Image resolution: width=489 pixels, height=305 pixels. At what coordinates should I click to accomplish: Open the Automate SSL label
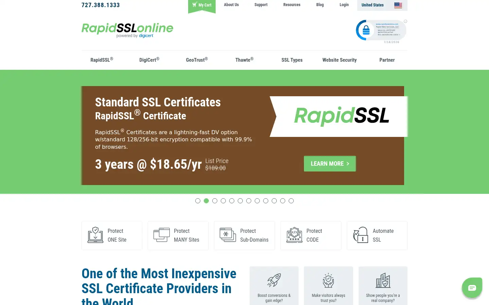tap(383, 235)
